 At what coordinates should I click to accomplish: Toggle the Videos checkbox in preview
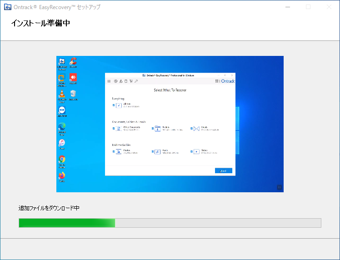tap(191, 151)
